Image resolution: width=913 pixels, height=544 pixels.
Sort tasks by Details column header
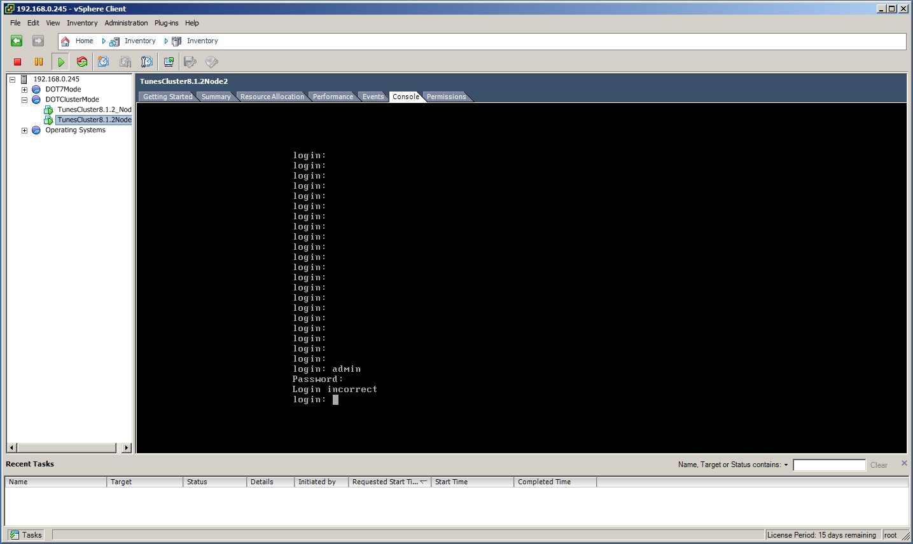(x=270, y=482)
